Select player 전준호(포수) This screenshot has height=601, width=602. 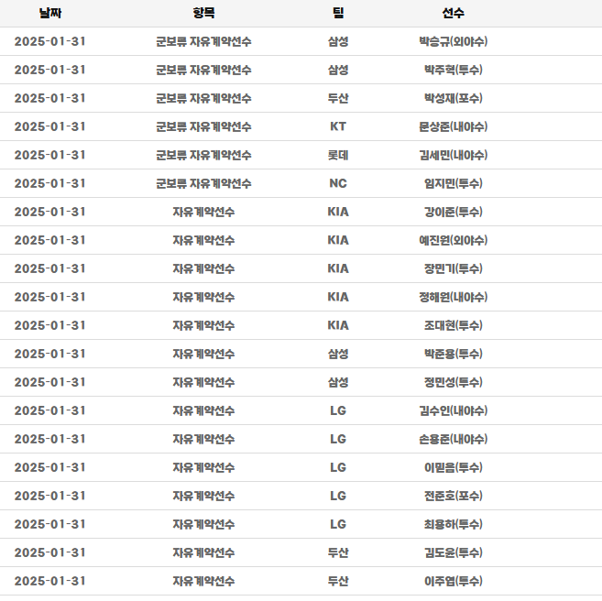[453, 496]
